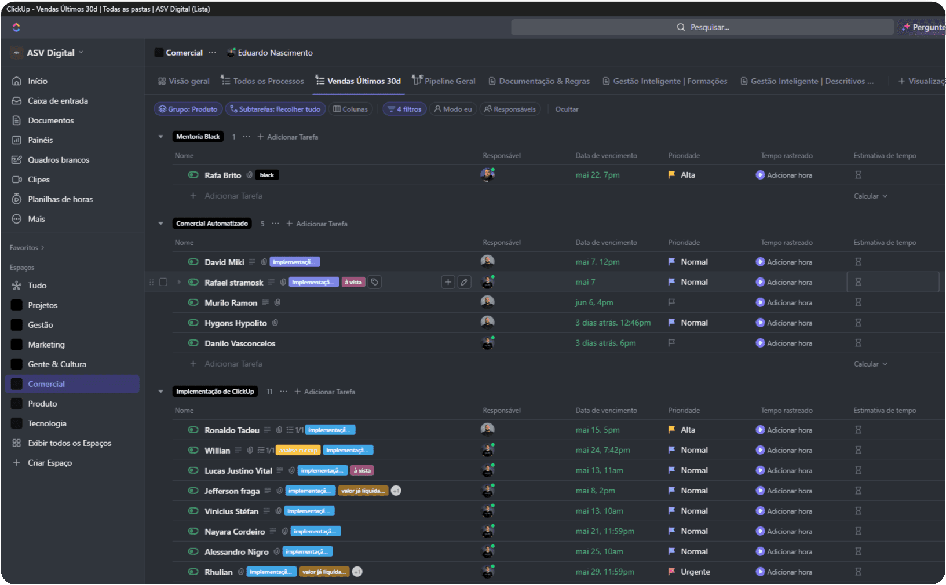Screen dimensions: 946x585
Task: Add subtask plus icon on Rafael stramosk row
Action: point(448,282)
